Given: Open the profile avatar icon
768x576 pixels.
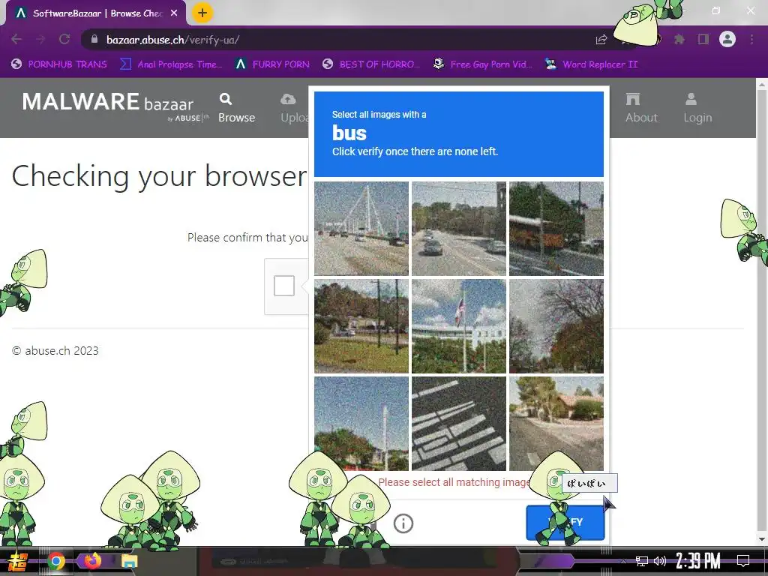Looking at the screenshot, I should point(727,39).
